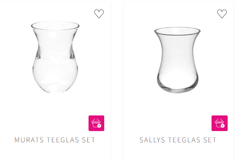Favorite the right product with heart outline
This screenshot has width=239, height=161.
coord(222,13)
